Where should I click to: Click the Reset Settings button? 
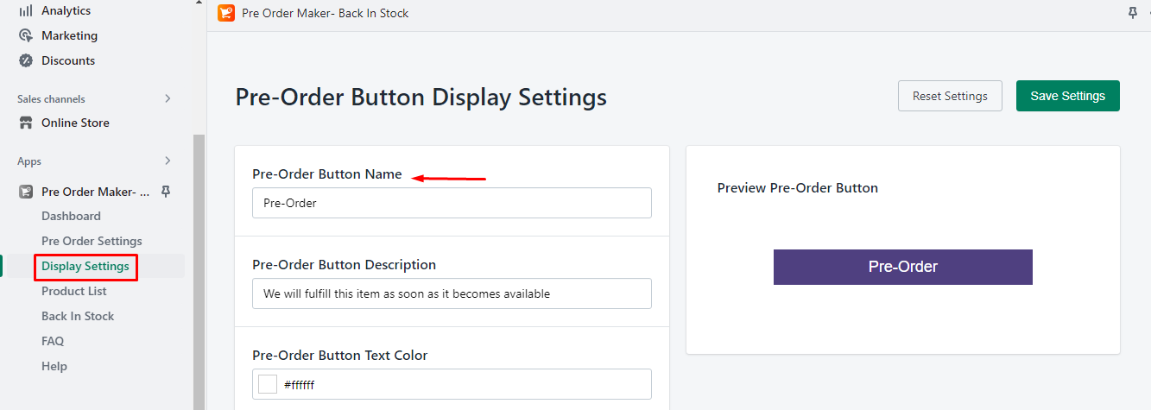pos(950,96)
